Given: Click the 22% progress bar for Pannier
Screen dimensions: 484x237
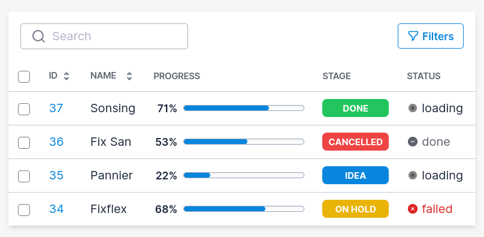Looking at the screenshot, I should pos(244,176).
